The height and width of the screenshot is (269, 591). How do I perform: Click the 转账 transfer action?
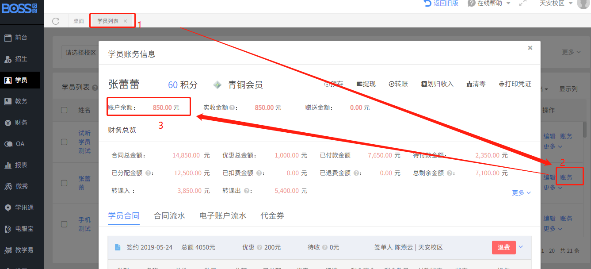click(x=398, y=84)
